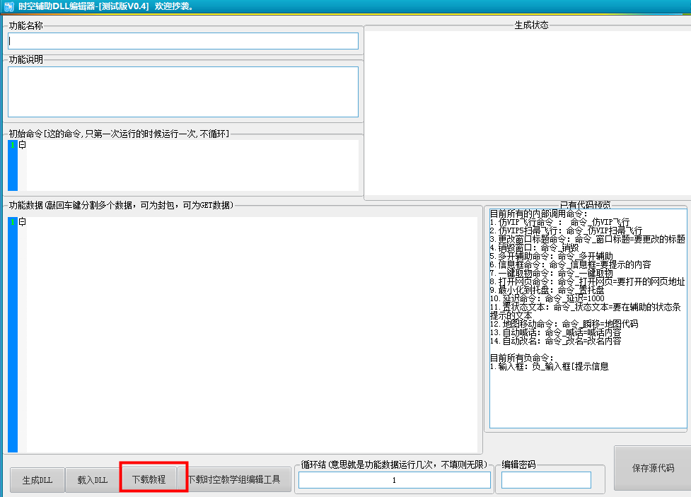This screenshot has width=691, height=497.
Task: Select '7. 一键取物命令' line
Action: [551, 273]
